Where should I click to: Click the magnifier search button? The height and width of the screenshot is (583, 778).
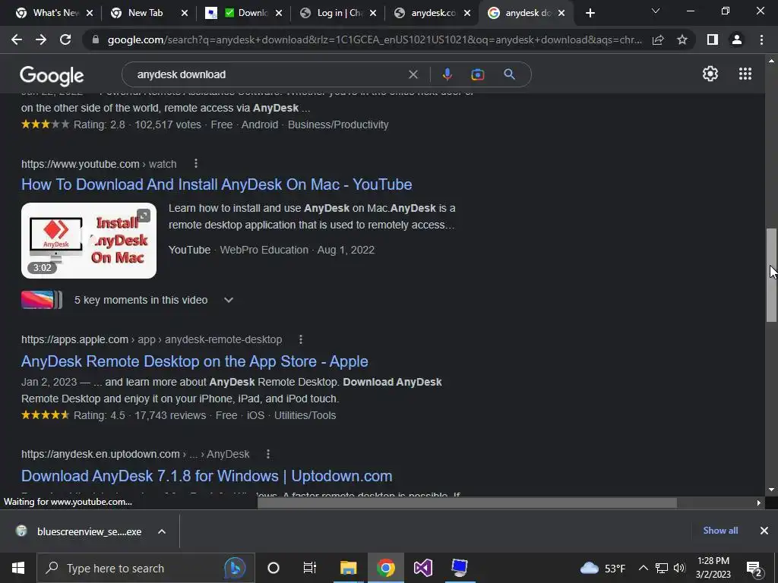(509, 74)
